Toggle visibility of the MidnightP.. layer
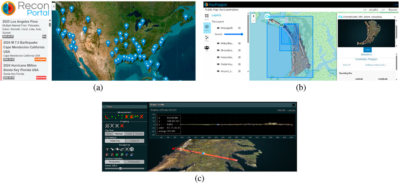This screenshot has height=183, width=399. point(218,28)
